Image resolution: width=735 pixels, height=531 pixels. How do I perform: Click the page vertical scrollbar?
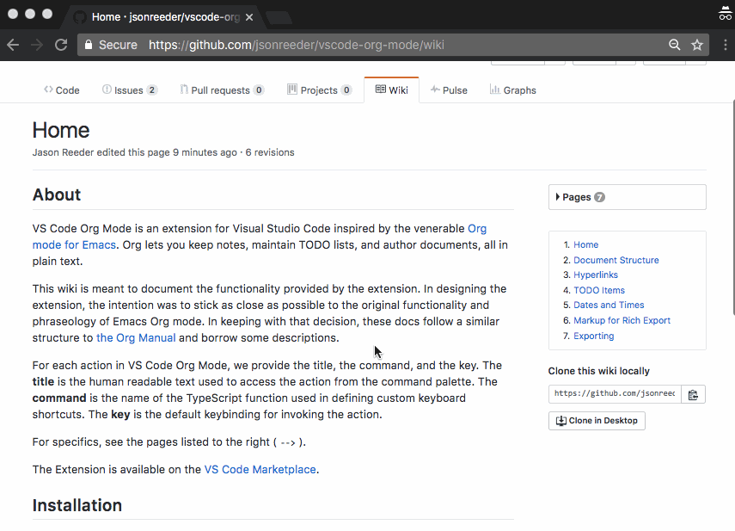point(733,207)
